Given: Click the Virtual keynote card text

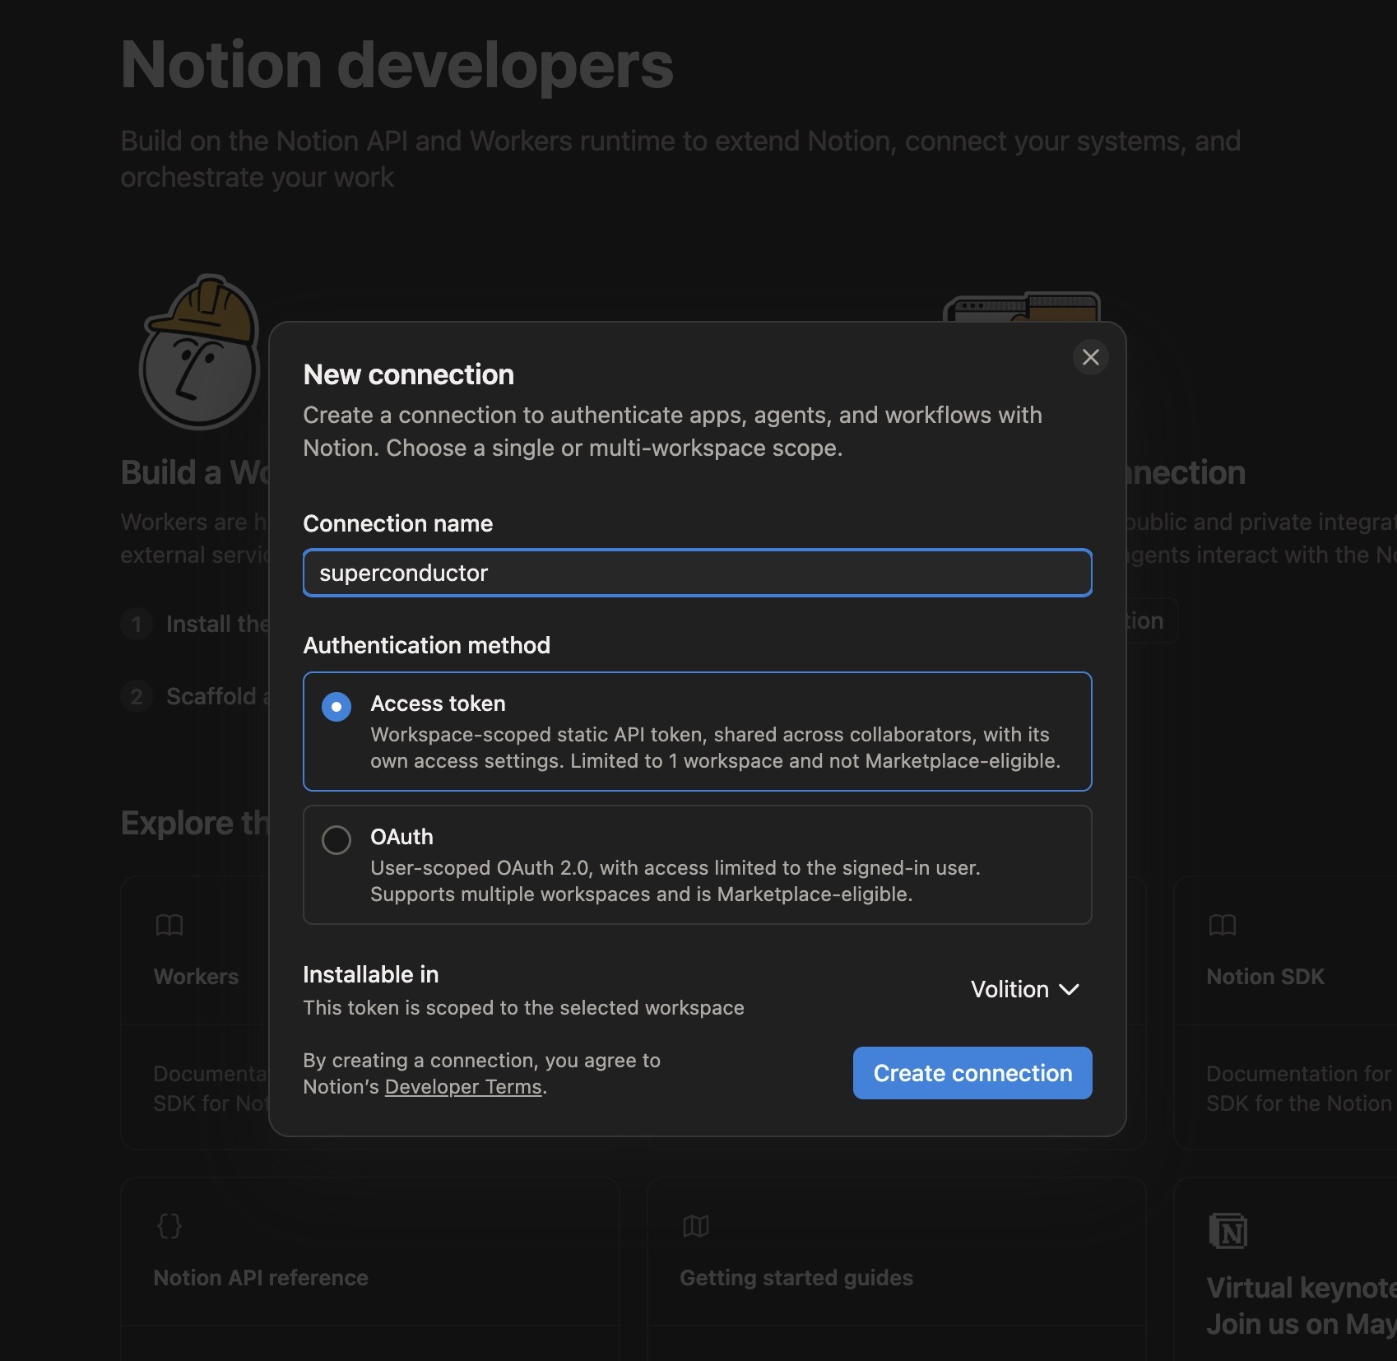Looking at the screenshot, I should click(x=1302, y=1306).
